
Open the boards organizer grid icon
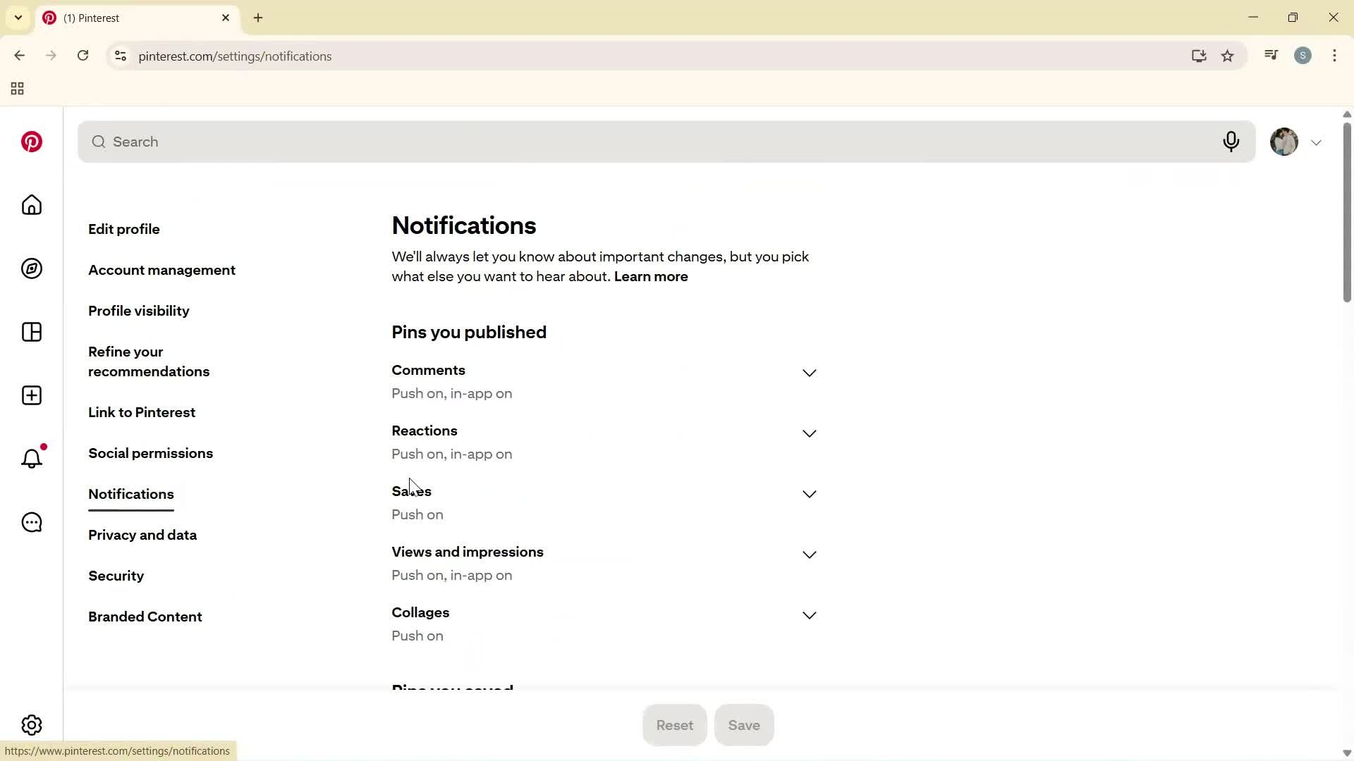coord(31,332)
